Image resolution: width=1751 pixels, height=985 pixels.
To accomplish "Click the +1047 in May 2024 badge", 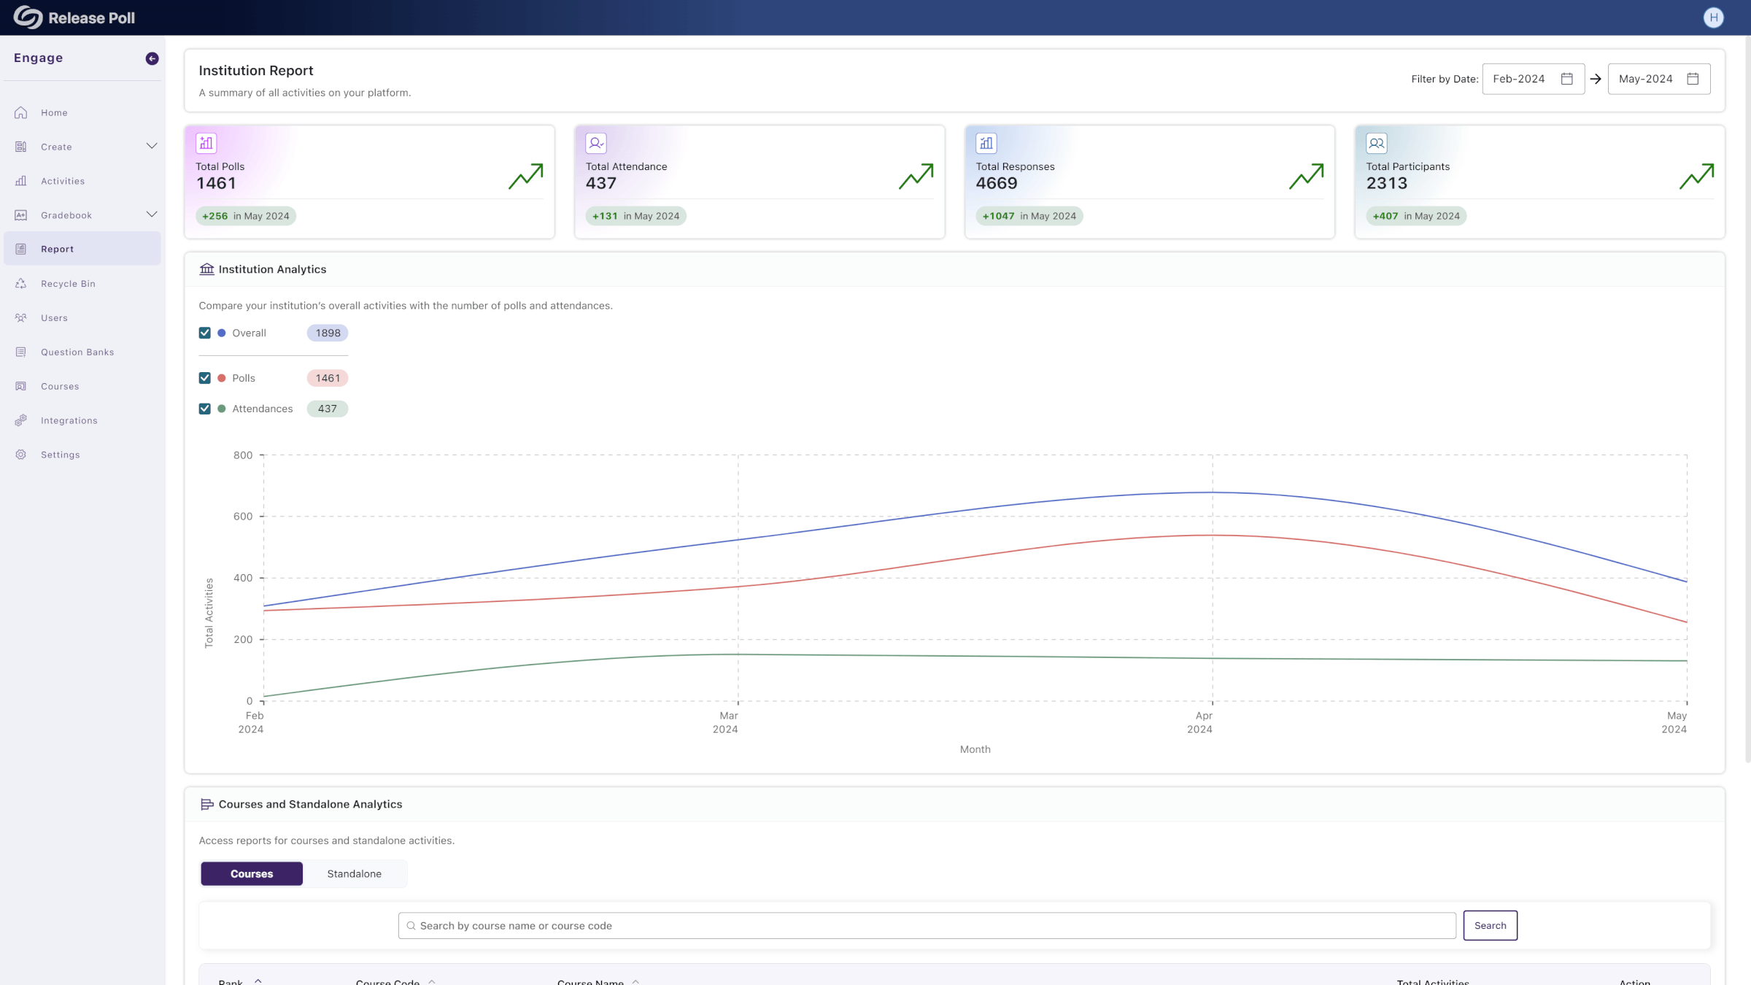I will pos(1029,216).
